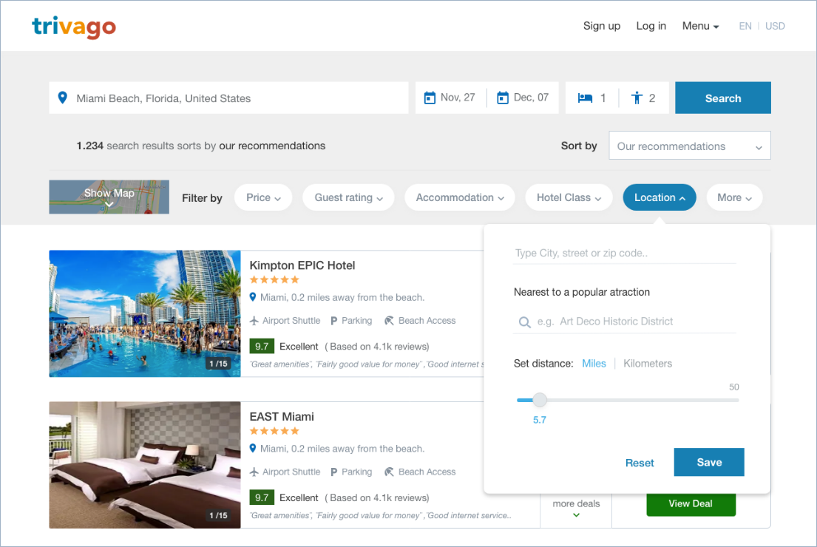Expand the Guest rating filter
This screenshot has width=817, height=547.
[x=348, y=197]
